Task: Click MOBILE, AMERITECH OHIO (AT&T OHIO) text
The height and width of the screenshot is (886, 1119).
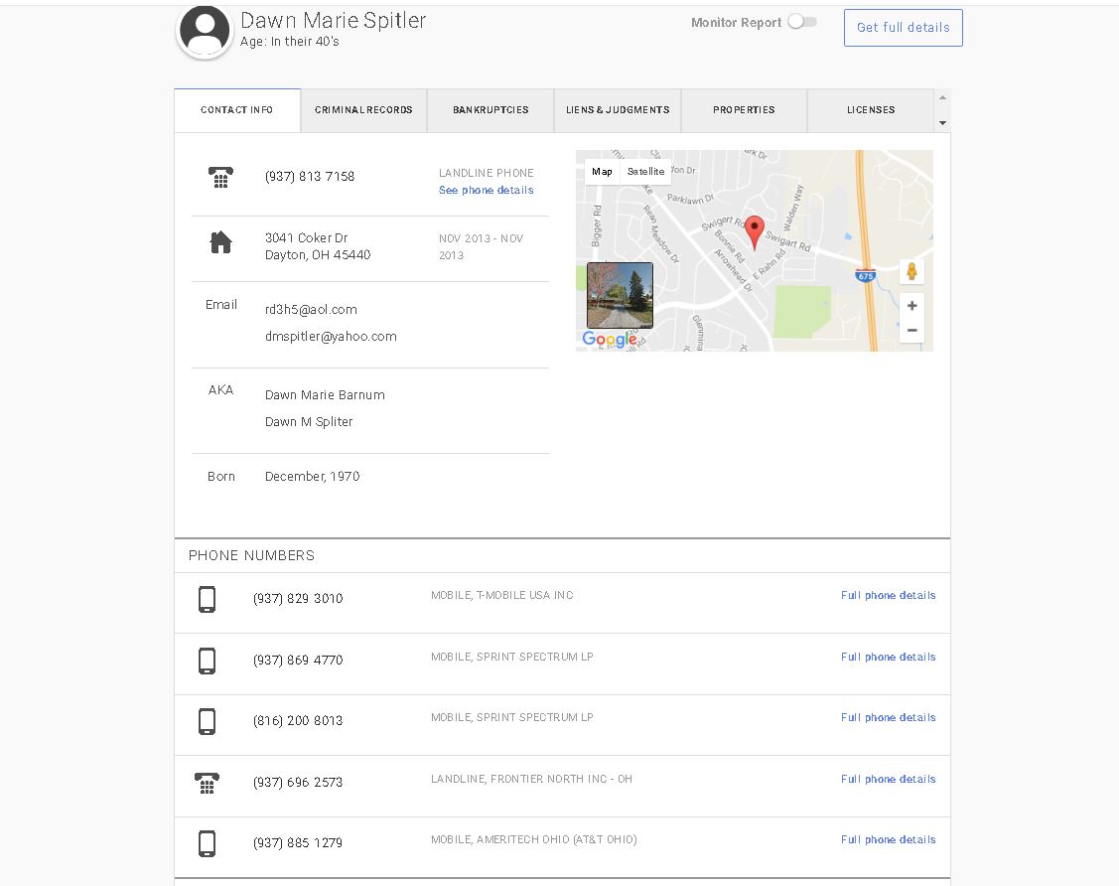Action: (534, 839)
